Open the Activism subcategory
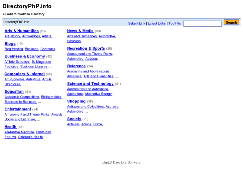The image size is (243, 182). click(x=73, y=124)
